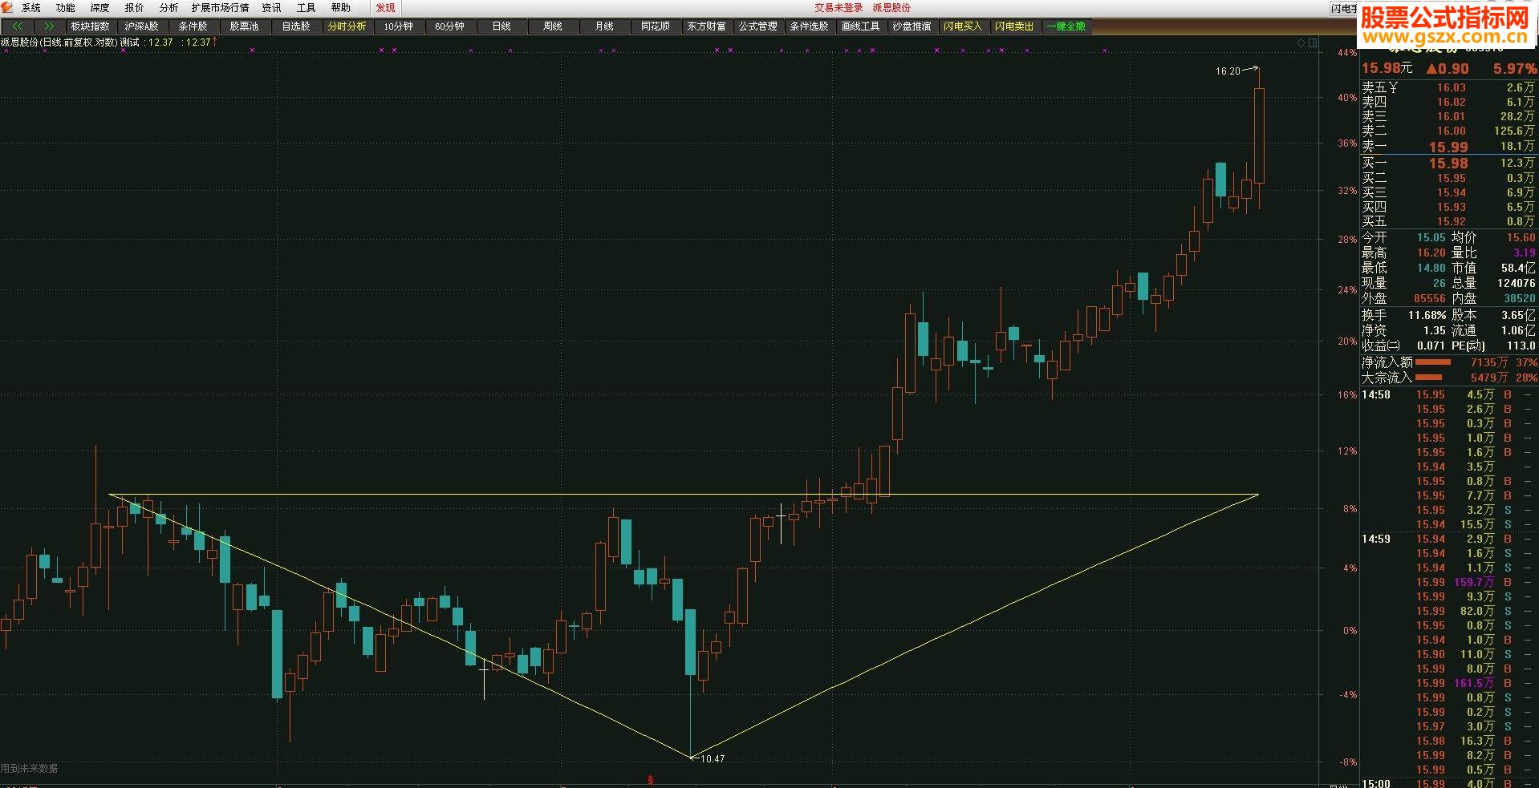Open 板块指数 from the toolbar
Image resolution: width=1539 pixels, height=788 pixels.
tap(90, 26)
